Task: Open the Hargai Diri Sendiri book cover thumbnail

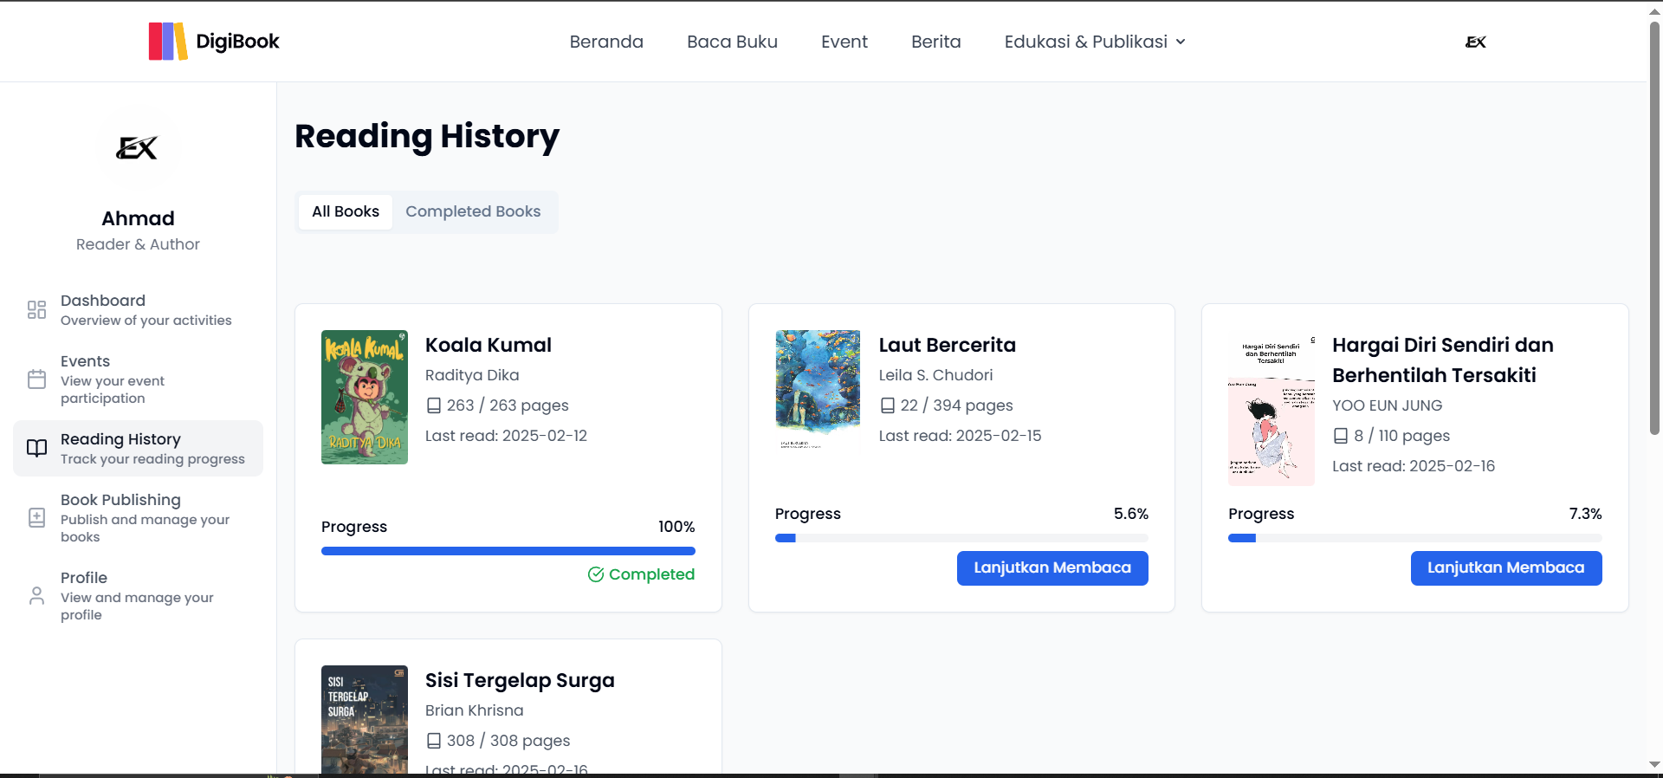Action: click(1272, 408)
